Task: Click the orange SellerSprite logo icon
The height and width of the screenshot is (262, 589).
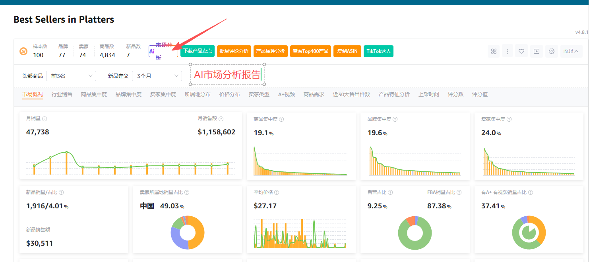Action: tap(23, 51)
